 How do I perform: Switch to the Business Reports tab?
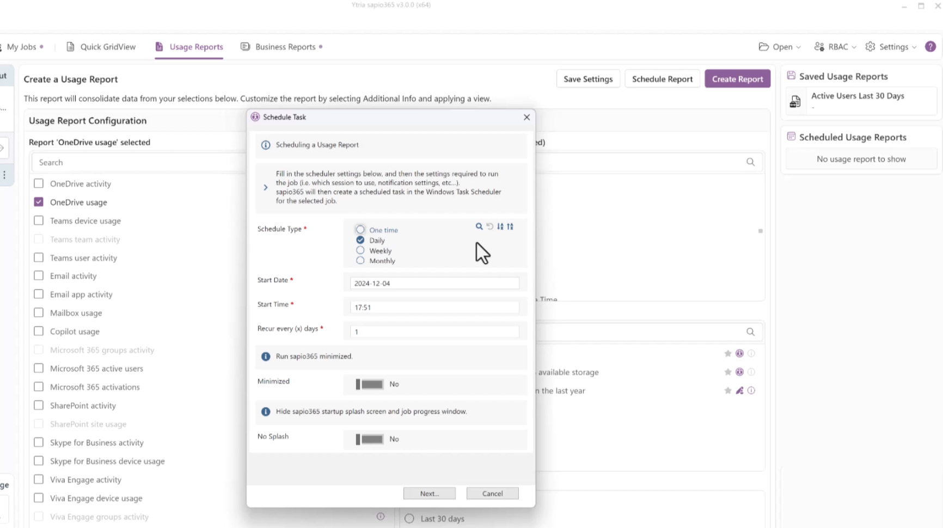[x=281, y=47]
